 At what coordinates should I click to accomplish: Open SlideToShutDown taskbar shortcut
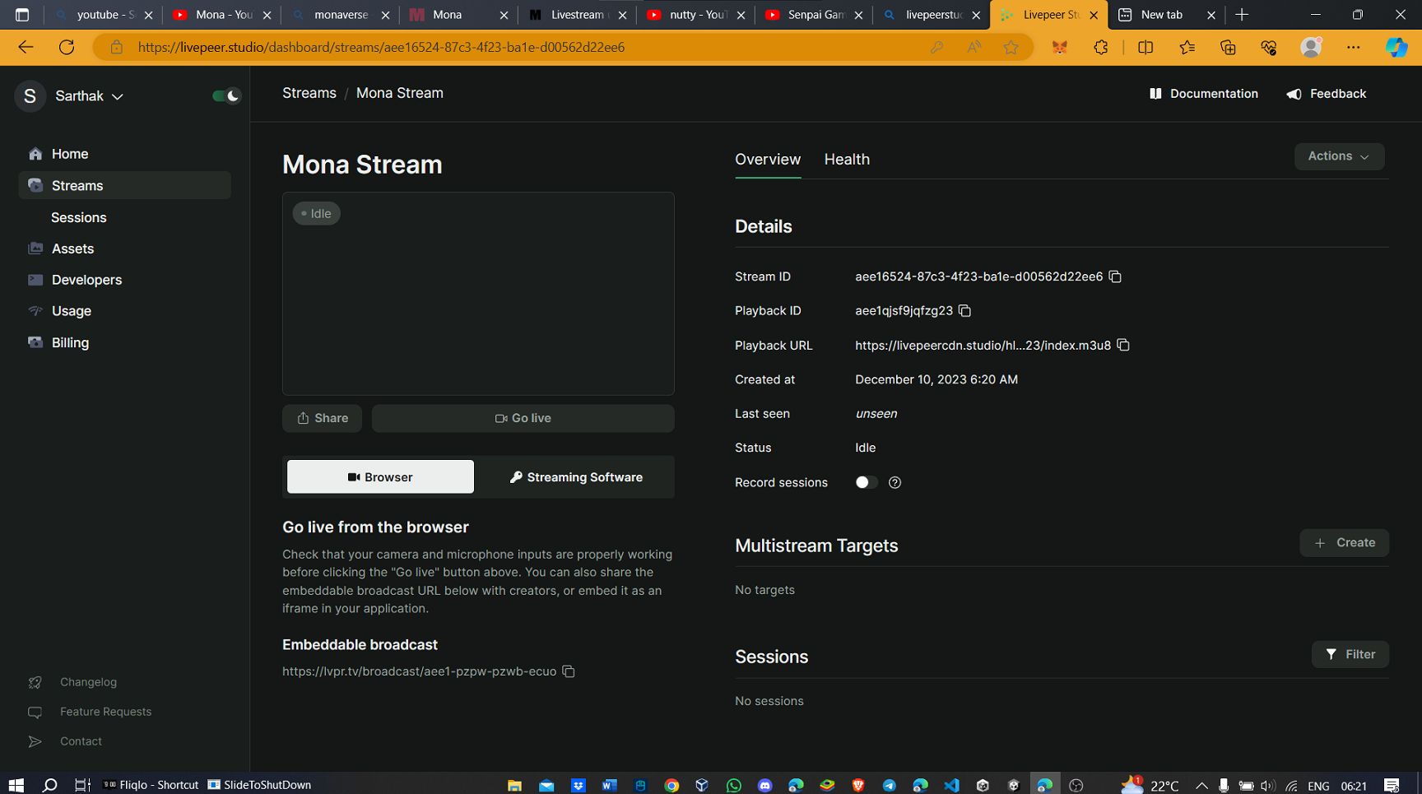(259, 785)
